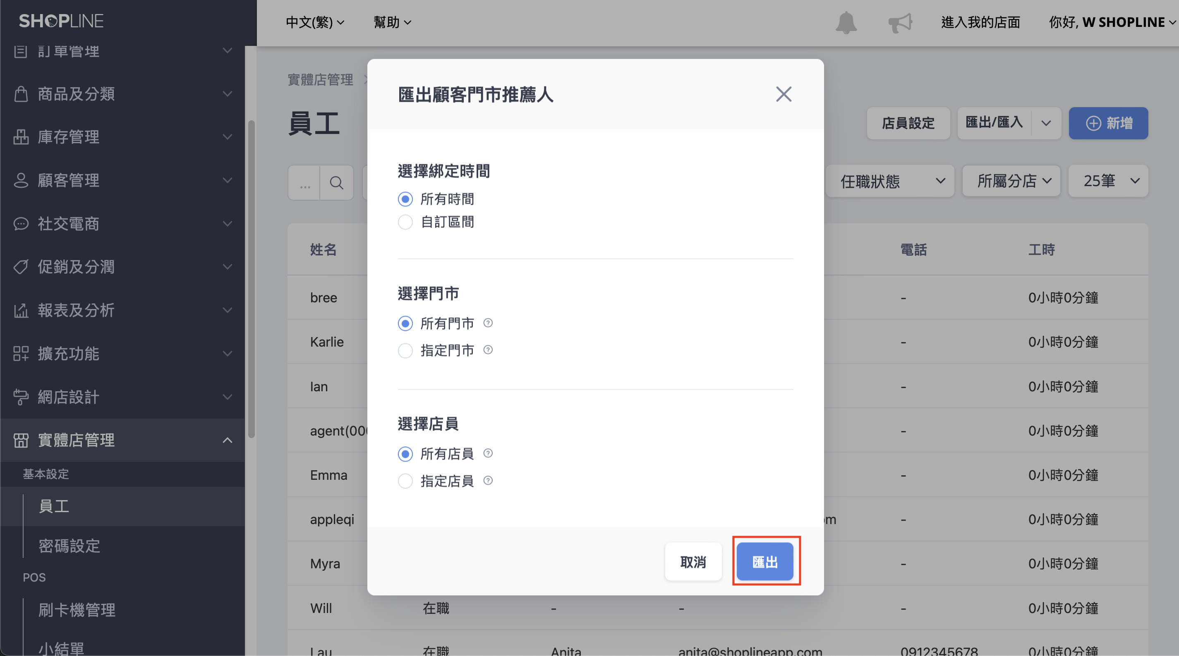Go to 進入我的店面 link
Screen dimensions: 1179x656
pyautogui.click(x=980, y=22)
